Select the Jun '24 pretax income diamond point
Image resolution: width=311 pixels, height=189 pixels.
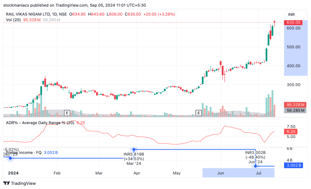coord(255,166)
